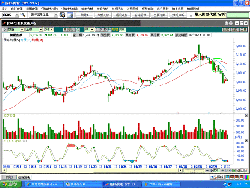Open the 上市 market dropdown

[41, 30]
